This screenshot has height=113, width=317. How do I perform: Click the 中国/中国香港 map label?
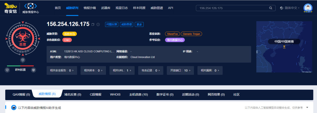tap(284, 41)
